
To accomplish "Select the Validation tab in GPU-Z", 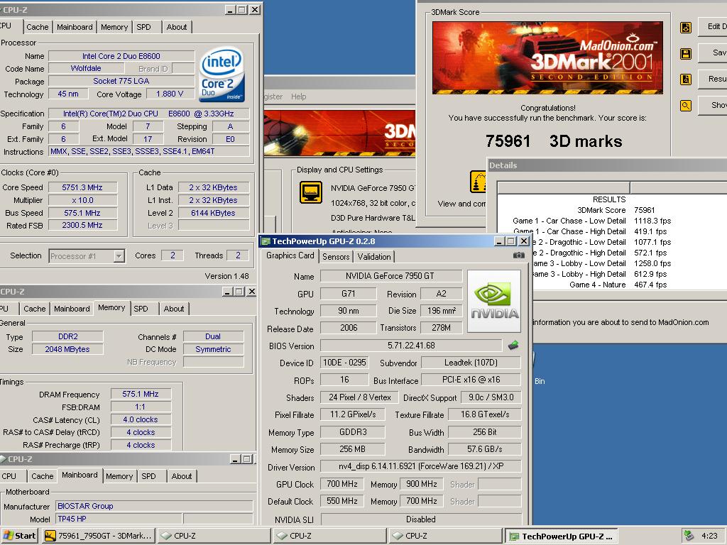I will (373, 256).
